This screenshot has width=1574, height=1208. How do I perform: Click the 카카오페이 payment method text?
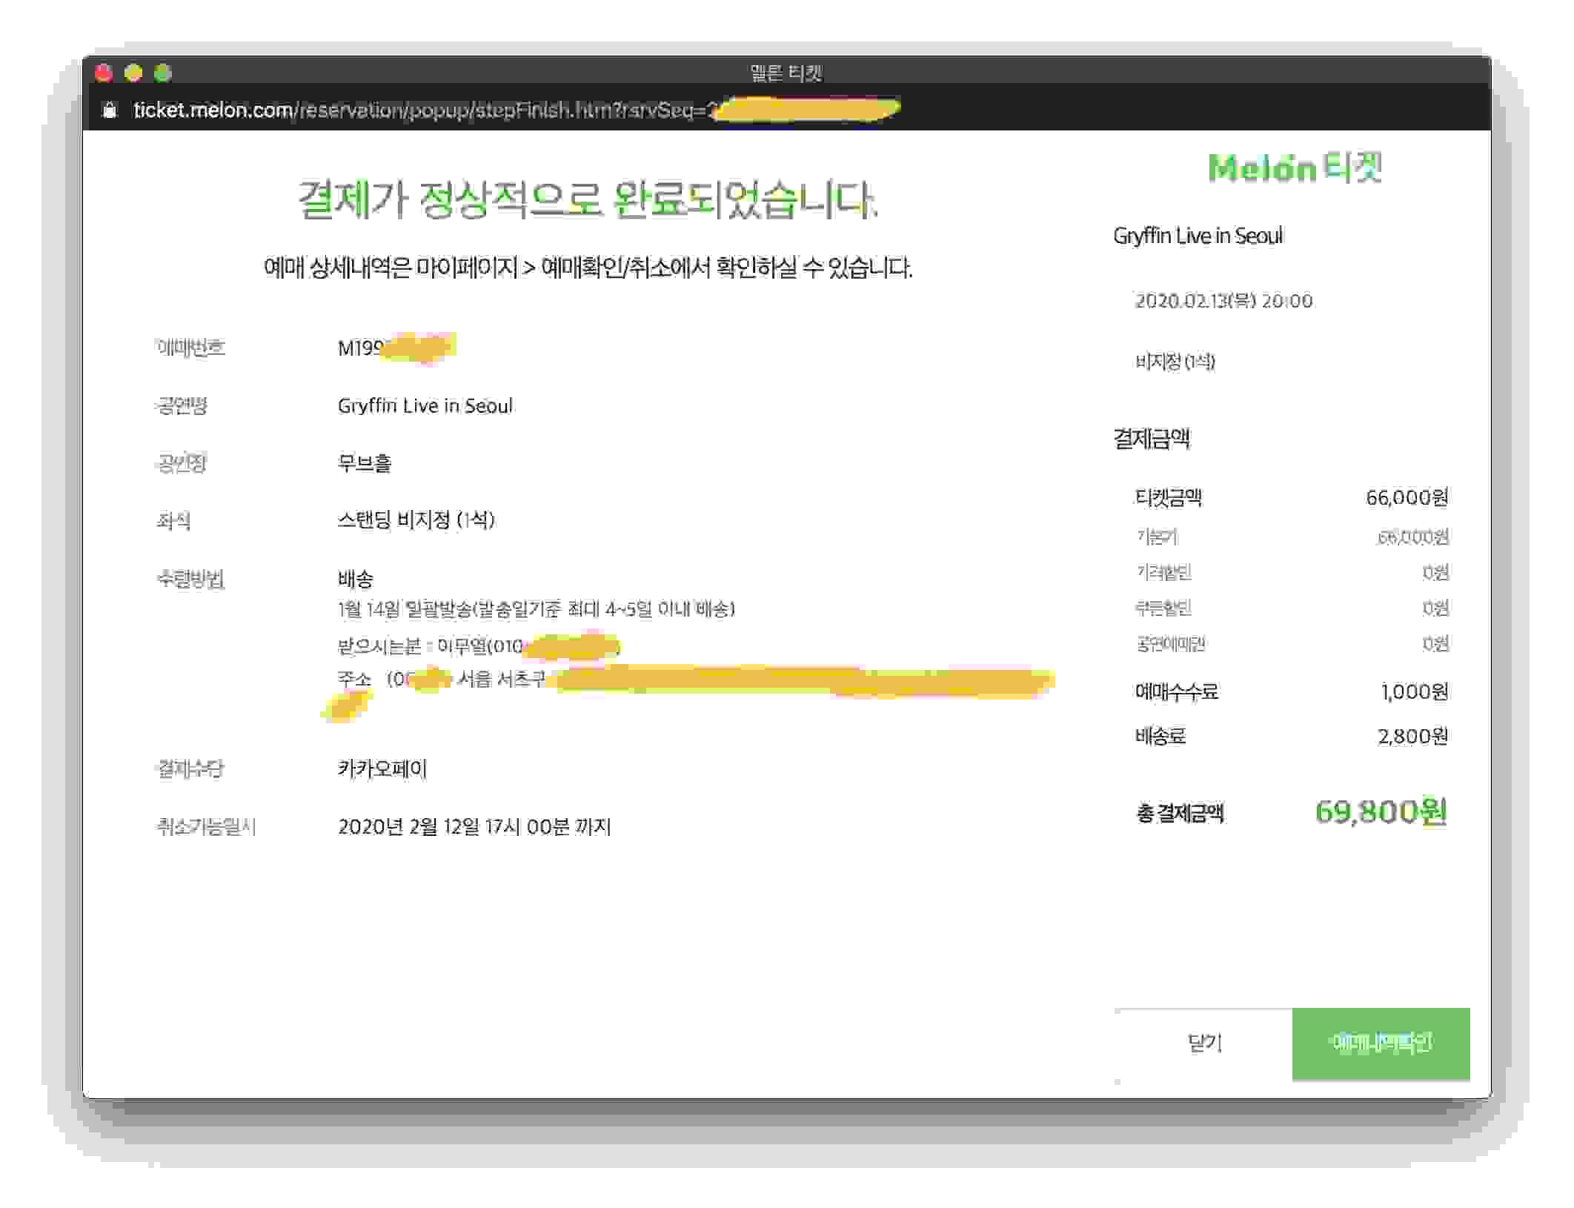(x=382, y=769)
